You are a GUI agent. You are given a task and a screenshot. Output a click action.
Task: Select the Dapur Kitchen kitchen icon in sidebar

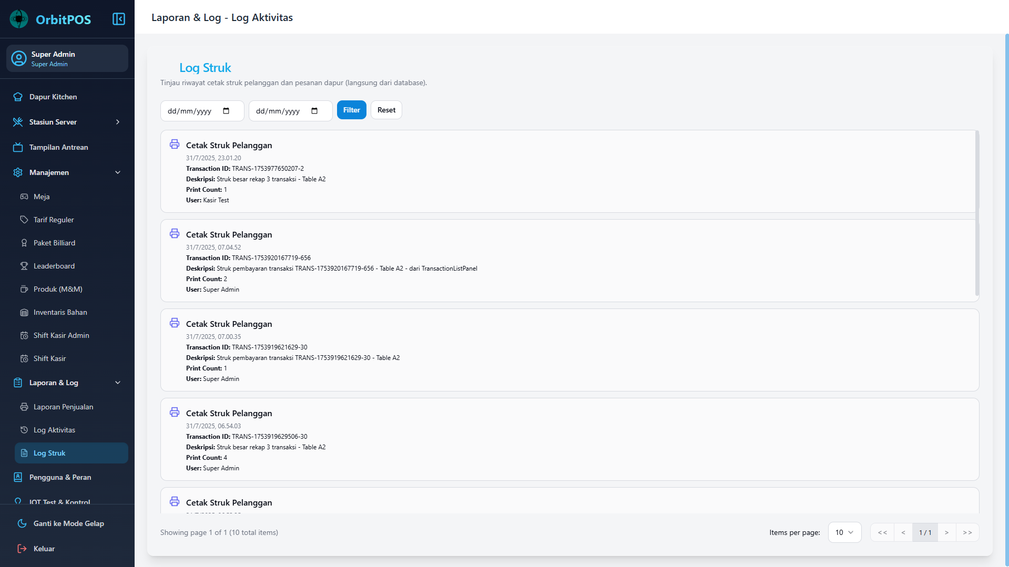(x=18, y=97)
